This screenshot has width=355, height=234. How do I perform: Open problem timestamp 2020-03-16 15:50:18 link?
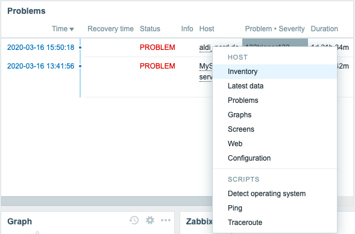tap(41, 48)
